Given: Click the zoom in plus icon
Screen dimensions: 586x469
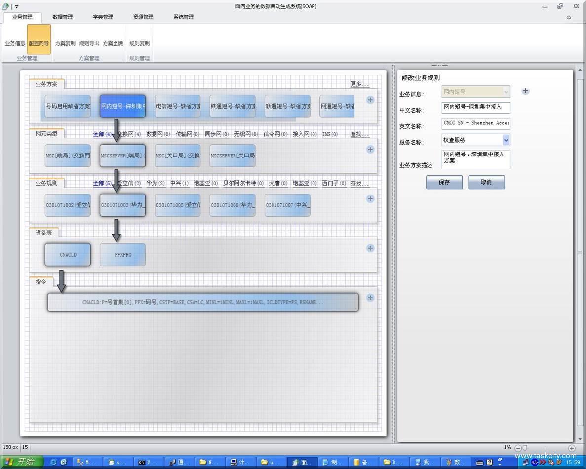Looking at the screenshot, I should coord(572,448).
